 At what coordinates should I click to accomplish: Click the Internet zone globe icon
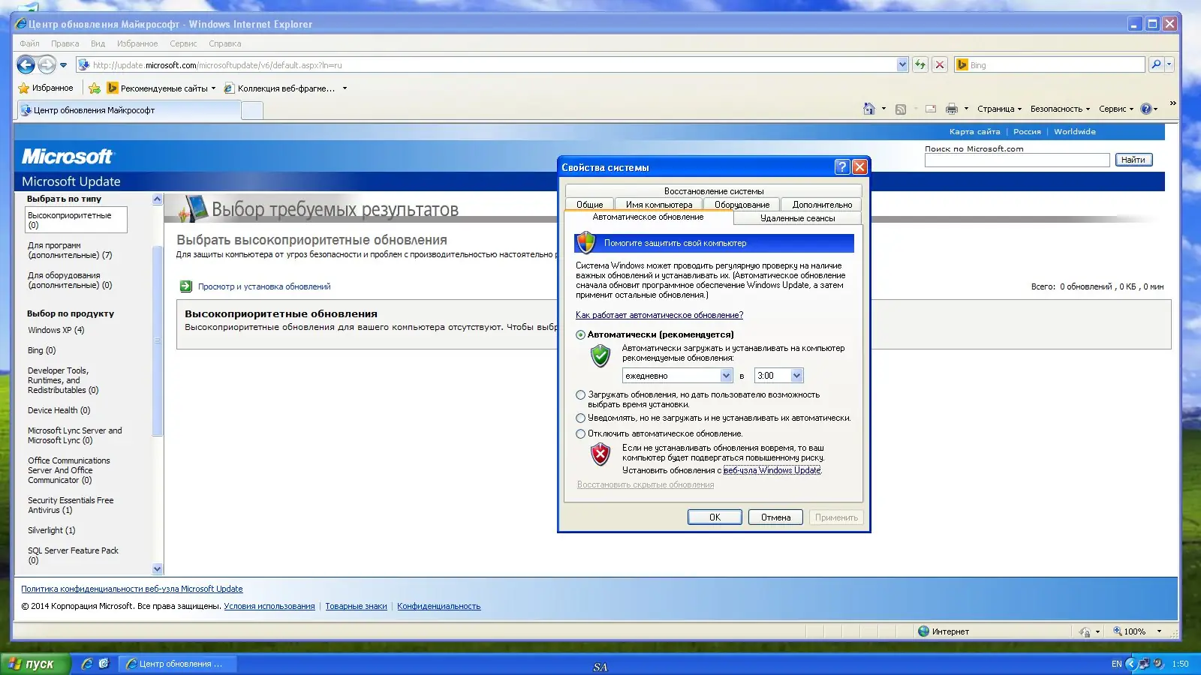coord(924,631)
